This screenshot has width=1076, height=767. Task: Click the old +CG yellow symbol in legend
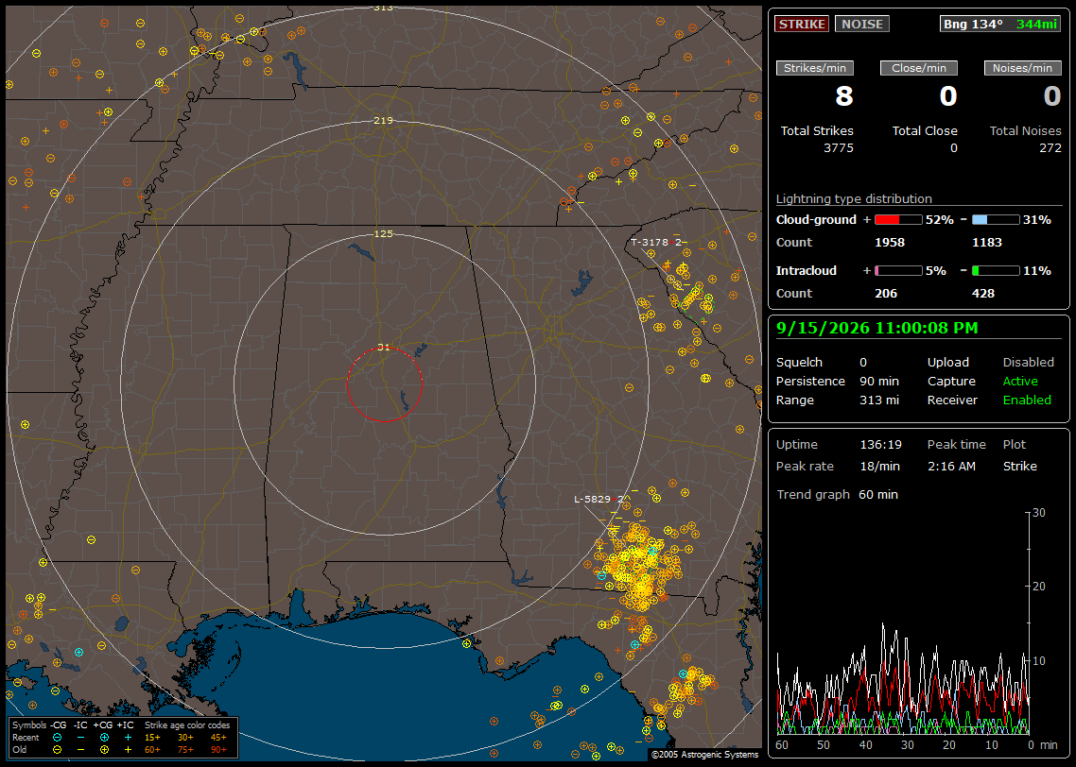[x=104, y=750]
